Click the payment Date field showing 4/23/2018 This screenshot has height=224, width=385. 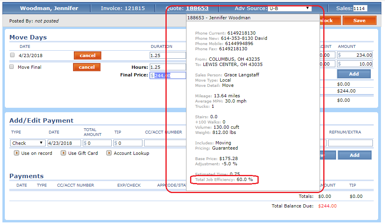tap(64, 143)
